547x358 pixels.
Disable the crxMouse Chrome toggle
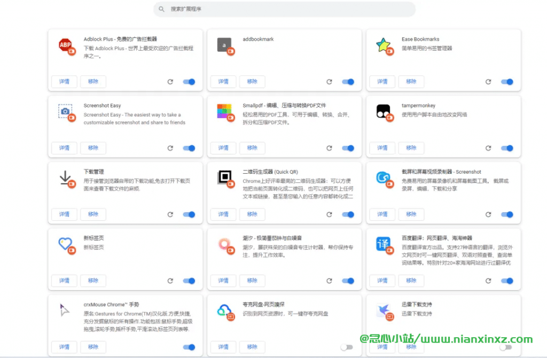click(x=189, y=347)
